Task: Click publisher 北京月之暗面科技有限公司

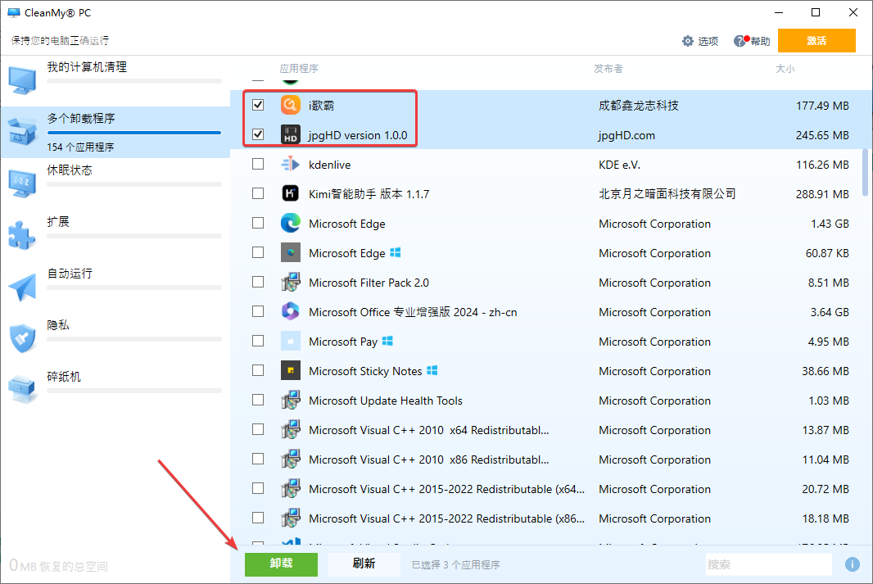Action: [x=667, y=194]
